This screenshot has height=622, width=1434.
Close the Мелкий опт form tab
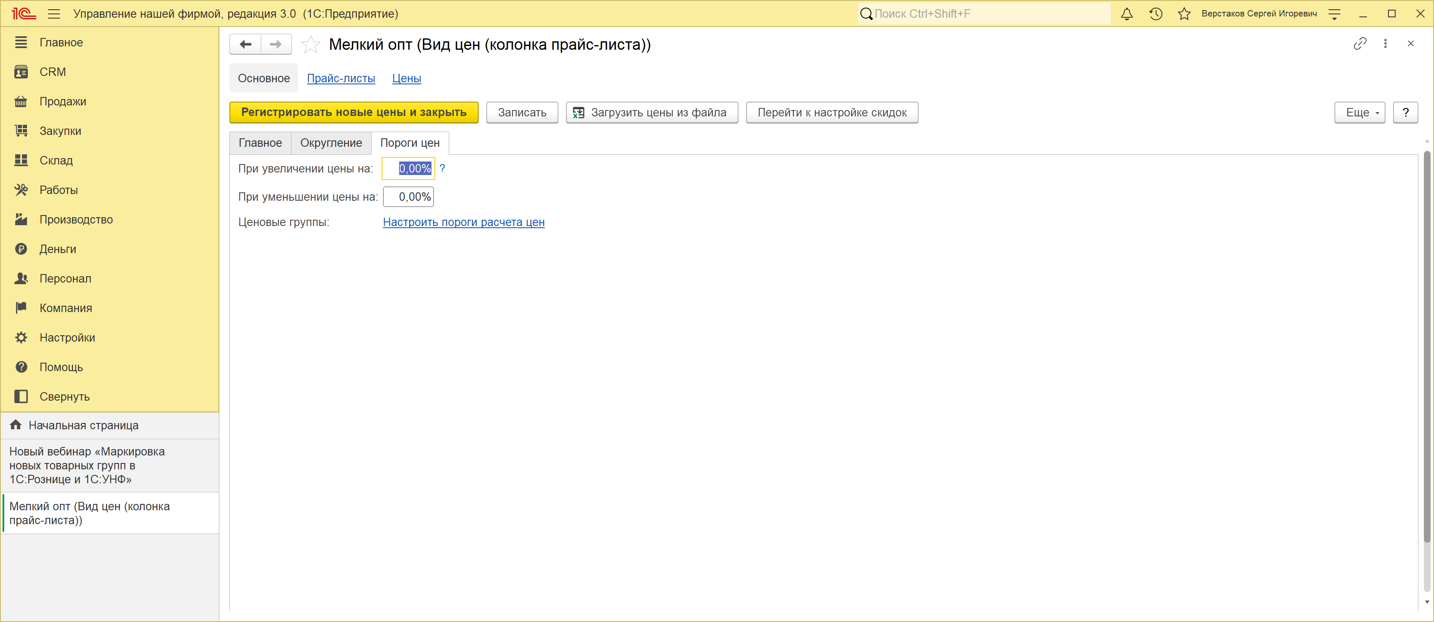(1411, 43)
